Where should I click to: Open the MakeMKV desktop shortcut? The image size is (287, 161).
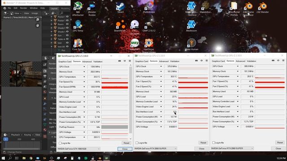135,45
